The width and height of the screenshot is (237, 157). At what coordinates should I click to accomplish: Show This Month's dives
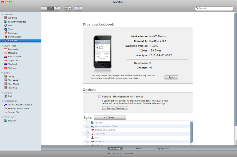[x=14, y=84]
